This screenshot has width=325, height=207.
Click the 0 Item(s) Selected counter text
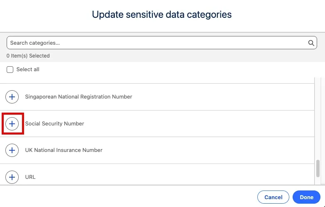coord(28,56)
